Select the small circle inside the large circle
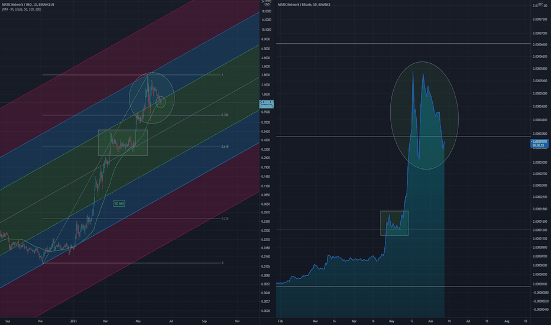Image resolution: width=551 pixels, height=325 pixels. (x=161, y=102)
